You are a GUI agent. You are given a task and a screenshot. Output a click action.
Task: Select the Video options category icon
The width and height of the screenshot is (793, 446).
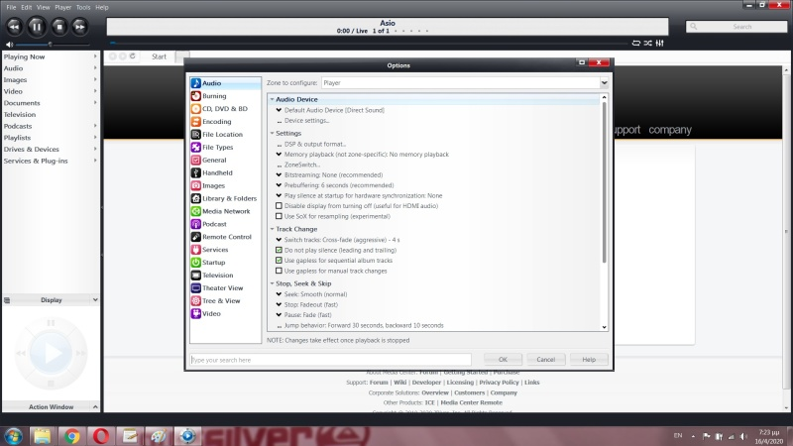pos(195,313)
